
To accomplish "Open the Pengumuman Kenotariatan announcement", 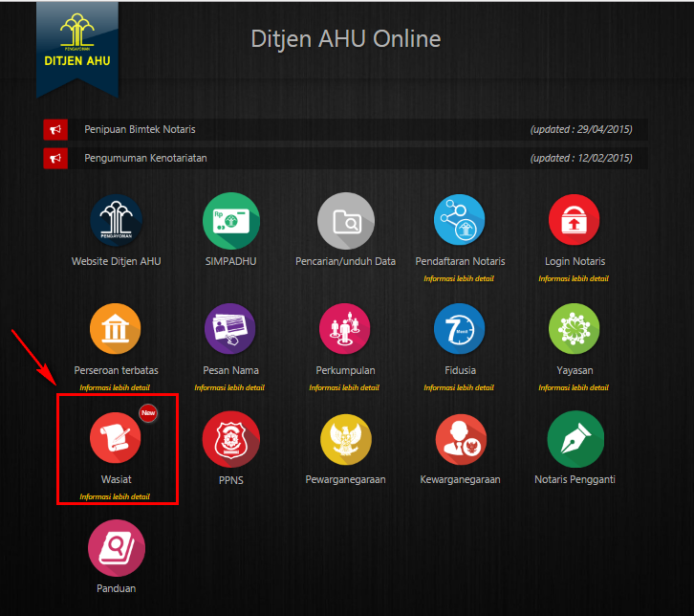I will click(145, 158).
